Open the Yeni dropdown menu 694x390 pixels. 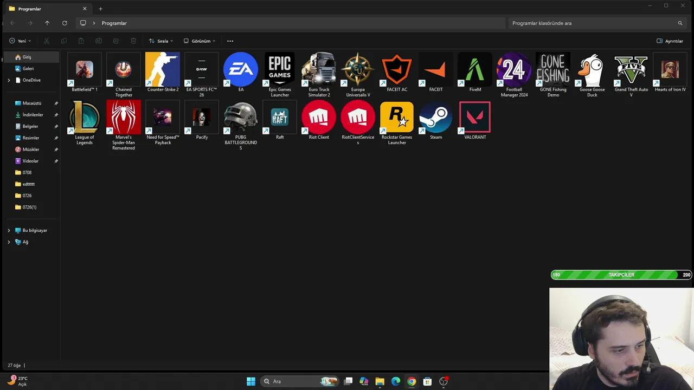pyautogui.click(x=20, y=41)
